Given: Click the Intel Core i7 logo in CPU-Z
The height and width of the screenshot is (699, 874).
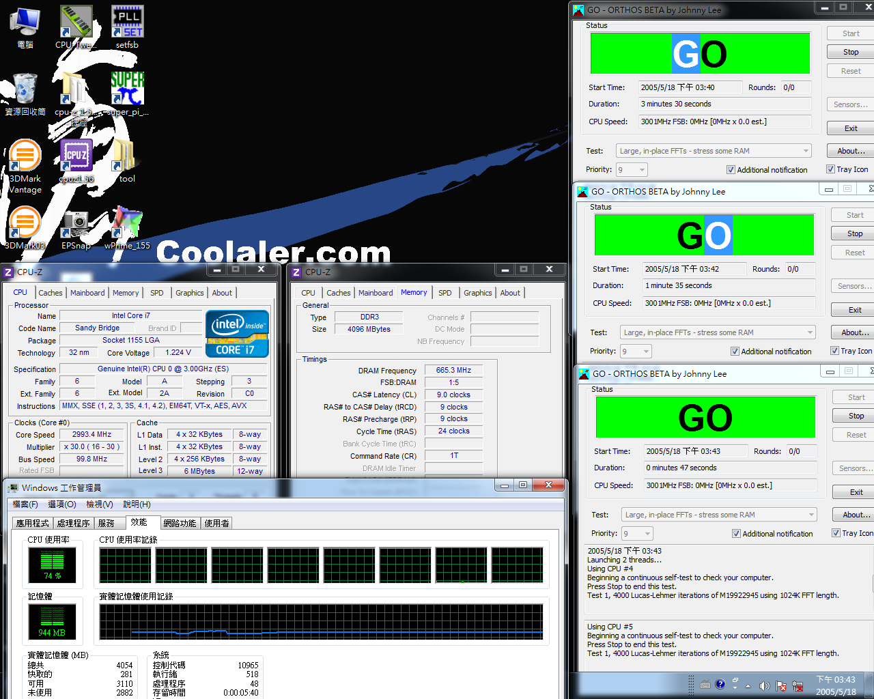Looking at the screenshot, I should click(x=237, y=334).
